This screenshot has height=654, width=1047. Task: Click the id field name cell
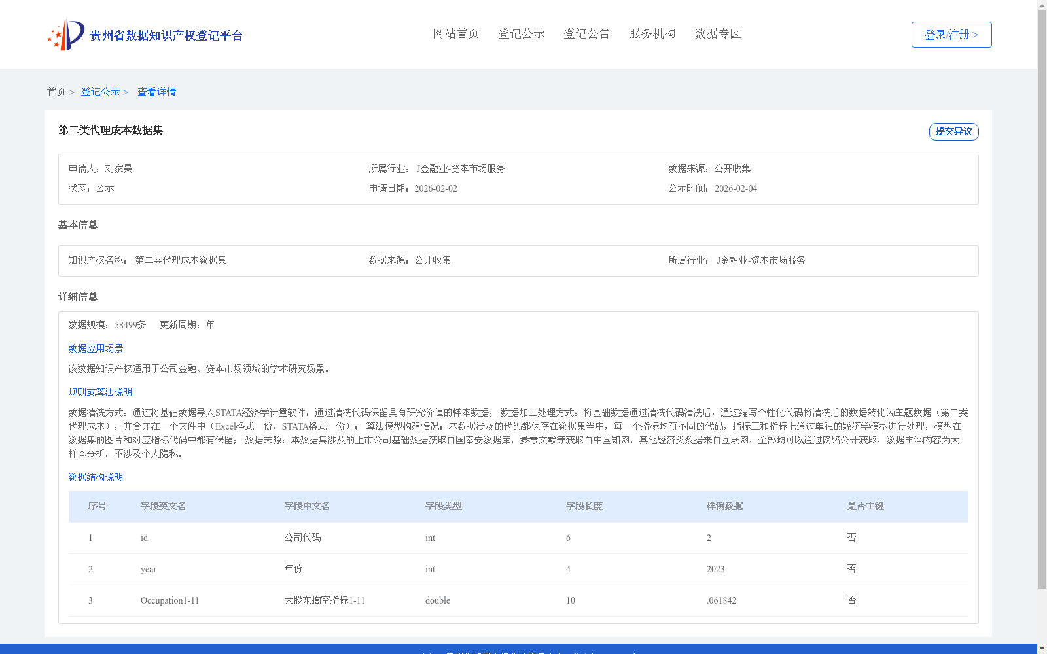[144, 538]
